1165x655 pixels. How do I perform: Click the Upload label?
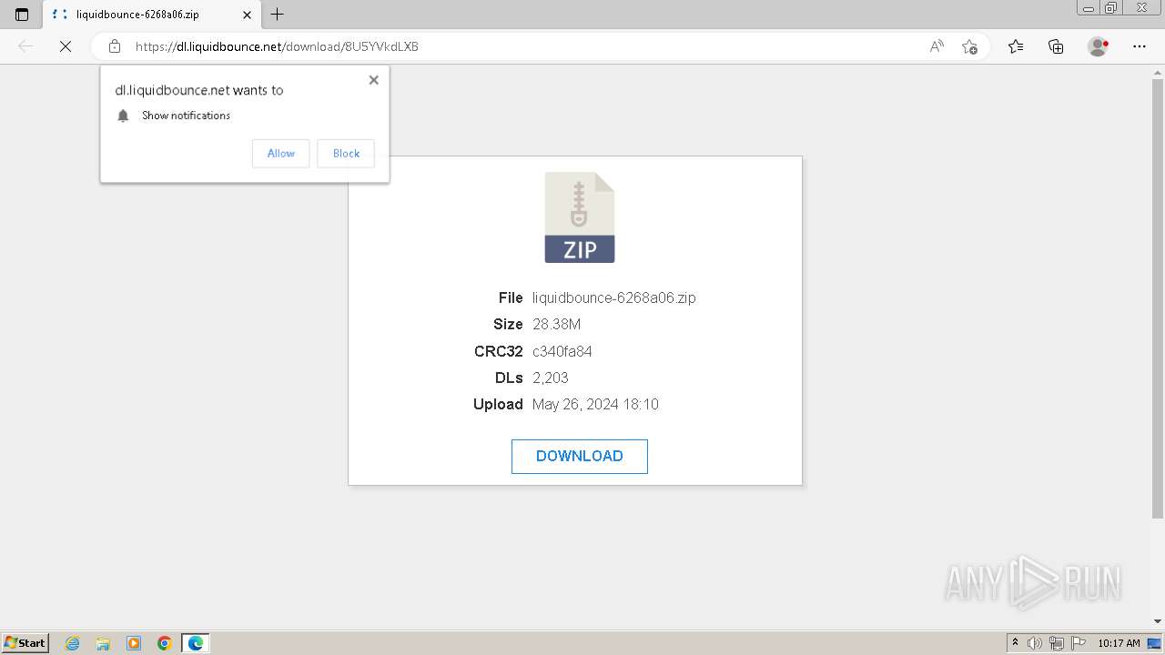(x=498, y=404)
